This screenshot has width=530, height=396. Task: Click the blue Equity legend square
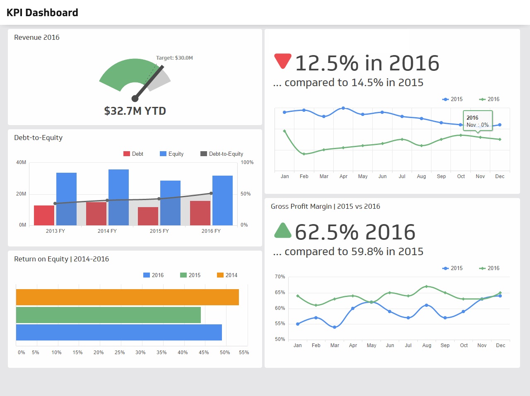[x=163, y=154]
